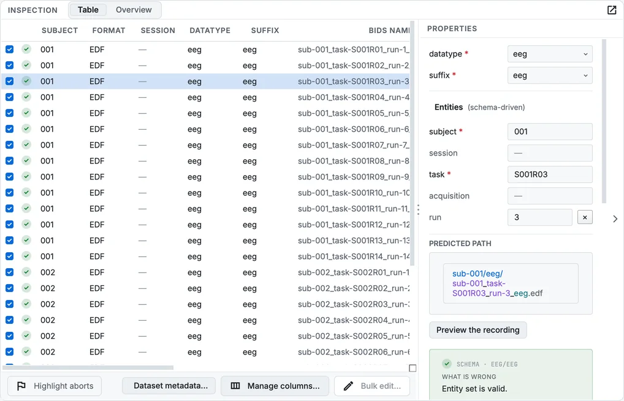Open the inspection panel in a pop-out window

612,10
